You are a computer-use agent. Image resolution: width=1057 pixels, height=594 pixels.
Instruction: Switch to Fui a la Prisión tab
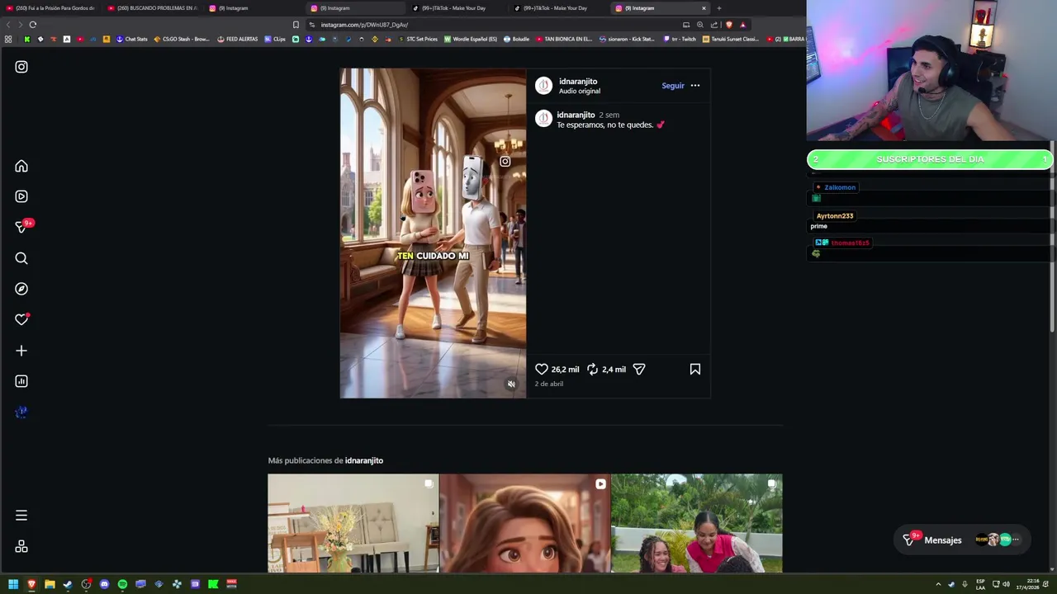click(x=51, y=8)
